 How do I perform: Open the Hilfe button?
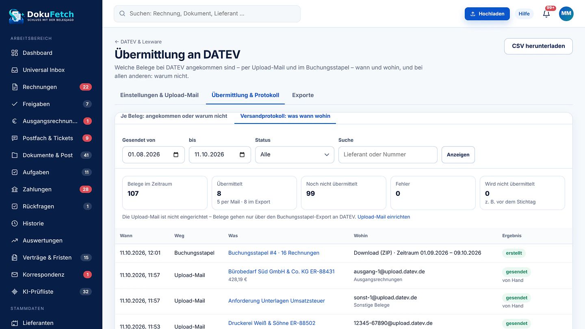click(524, 14)
